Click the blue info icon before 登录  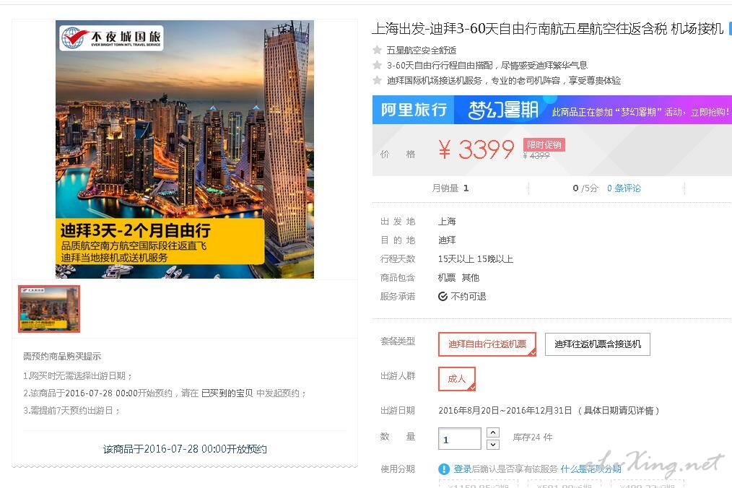pos(444,469)
